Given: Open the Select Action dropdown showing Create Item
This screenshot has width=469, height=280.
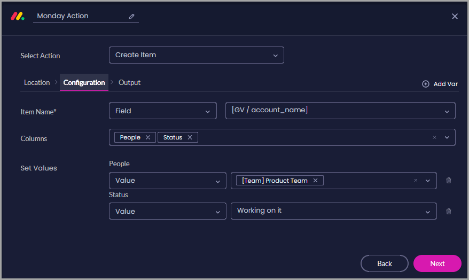Looking at the screenshot, I should (x=196, y=55).
